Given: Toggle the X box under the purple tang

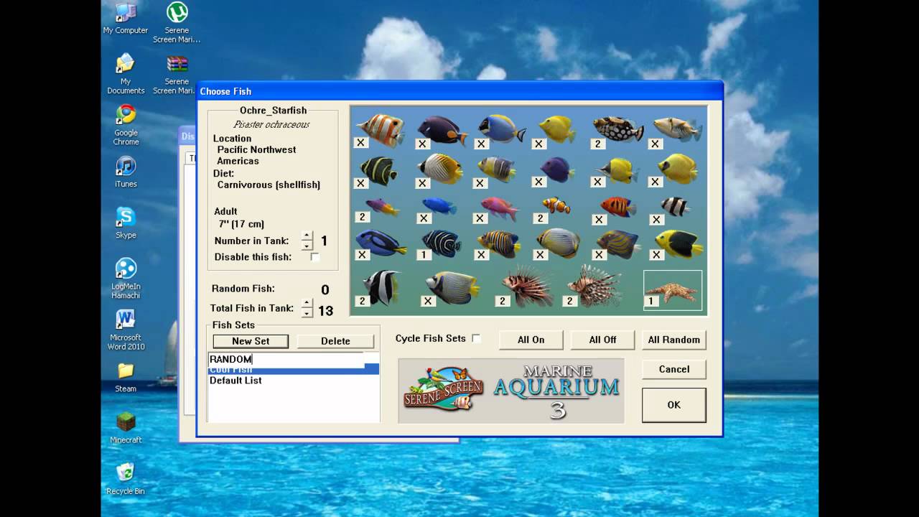Looking at the screenshot, I should point(538,182).
